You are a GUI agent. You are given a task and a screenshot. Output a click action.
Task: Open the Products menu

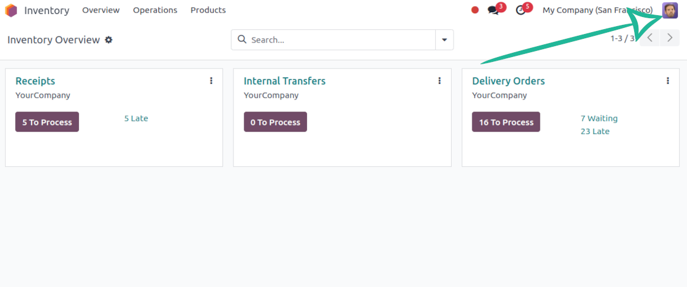tap(208, 10)
